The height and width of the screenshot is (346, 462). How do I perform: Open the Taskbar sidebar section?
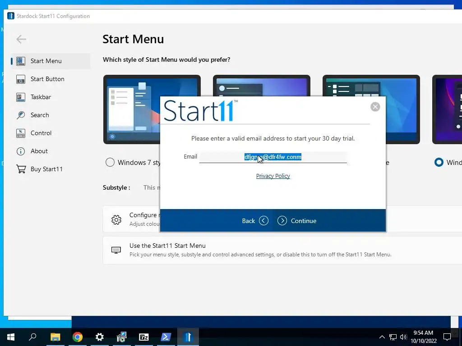coord(51,97)
